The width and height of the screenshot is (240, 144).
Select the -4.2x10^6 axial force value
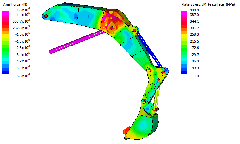tap(22, 61)
